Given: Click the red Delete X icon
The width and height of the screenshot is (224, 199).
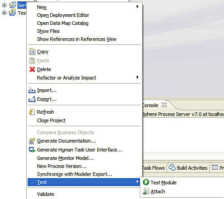Looking at the screenshot, I should (x=32, y=69).
